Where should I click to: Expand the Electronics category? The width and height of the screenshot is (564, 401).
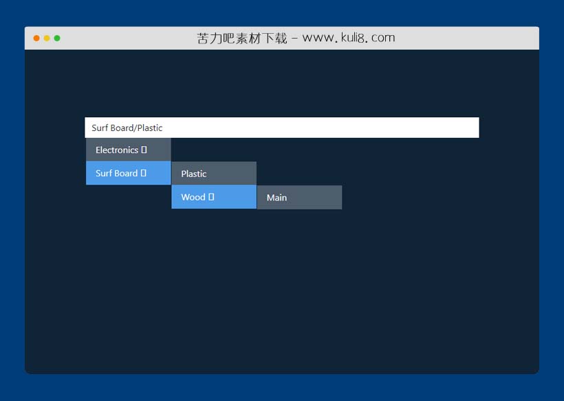point(117,150)
